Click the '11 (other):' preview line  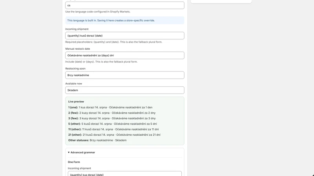click(113, 129)
